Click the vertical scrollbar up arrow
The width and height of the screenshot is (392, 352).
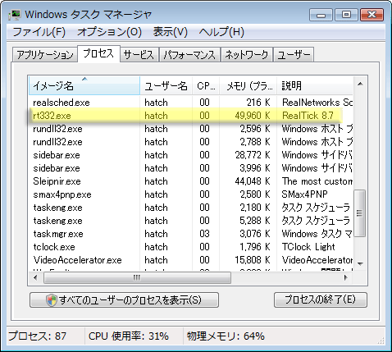[360, 84]
